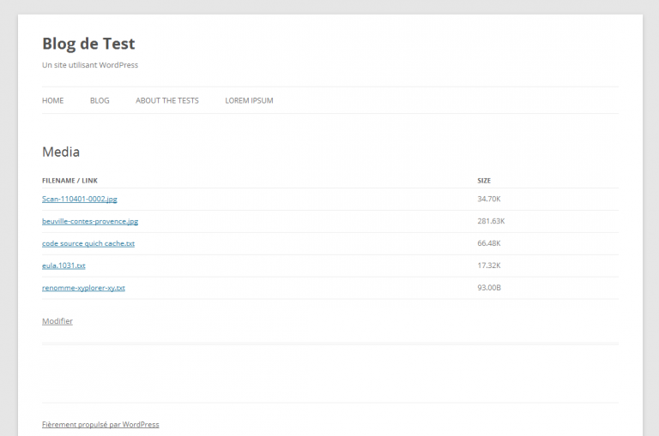Download Scan-110401-0002.jpg file

click(x=80, y=199)
